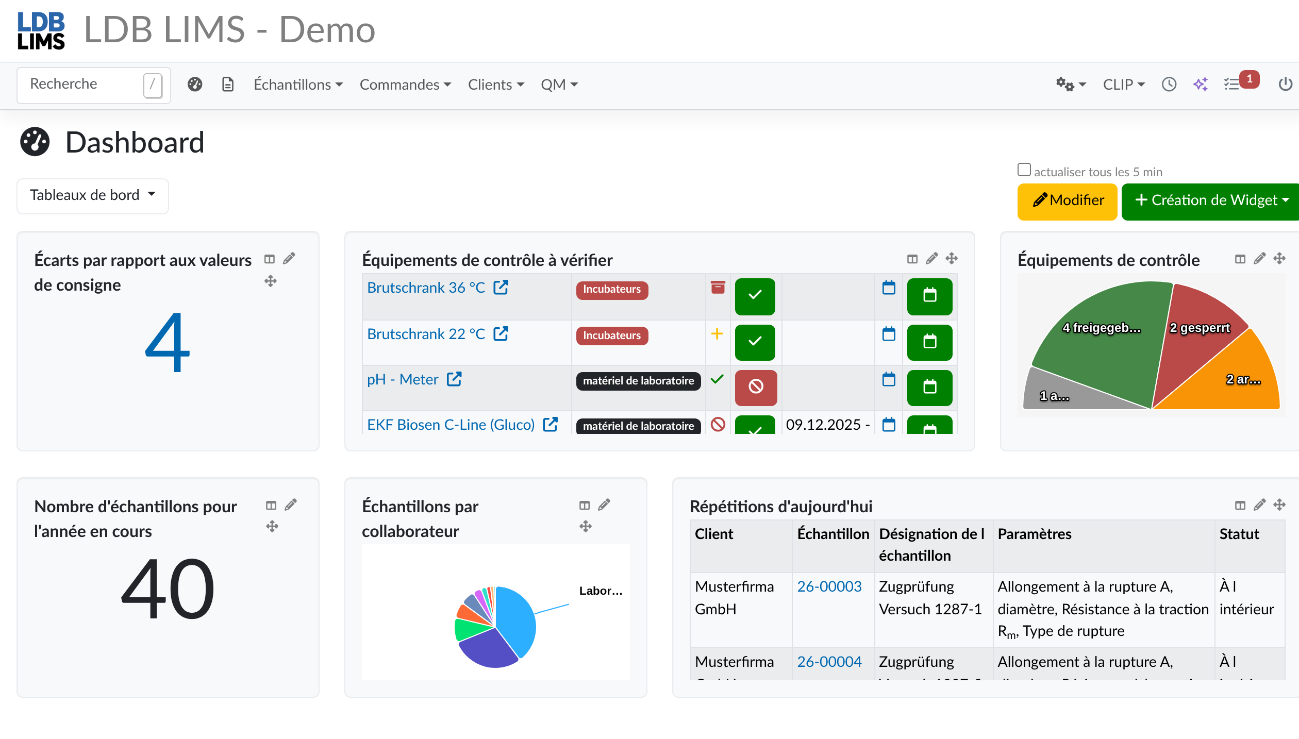Open the dashboard gauge icon in navbar
The height and width of the screenshot is (739, 1299).
[x=195, y=85]
